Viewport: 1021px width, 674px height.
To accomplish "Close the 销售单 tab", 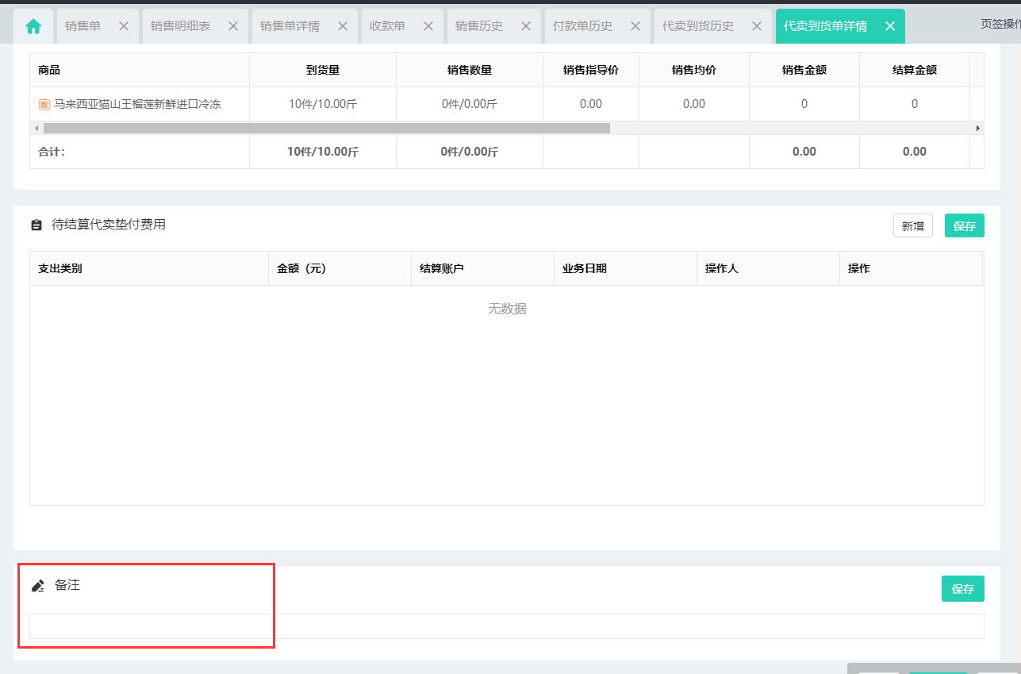I will [x=124, y=26].
